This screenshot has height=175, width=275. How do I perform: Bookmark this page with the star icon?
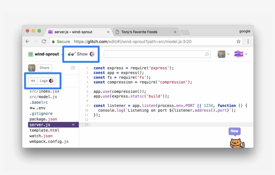(x=238, y=42)
